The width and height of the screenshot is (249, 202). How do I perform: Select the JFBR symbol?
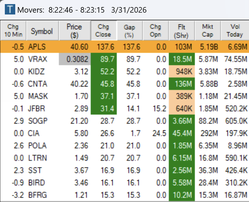coord(36,109)
